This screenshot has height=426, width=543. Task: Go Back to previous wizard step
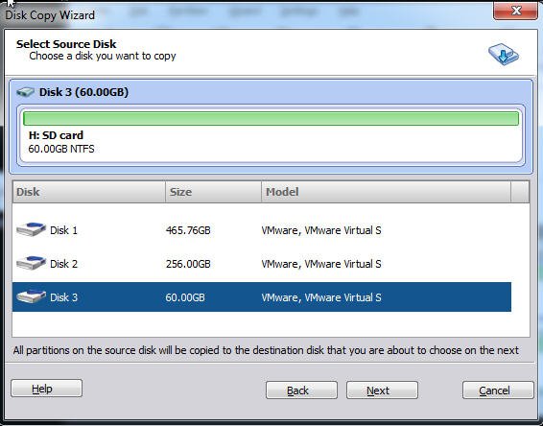301,390
